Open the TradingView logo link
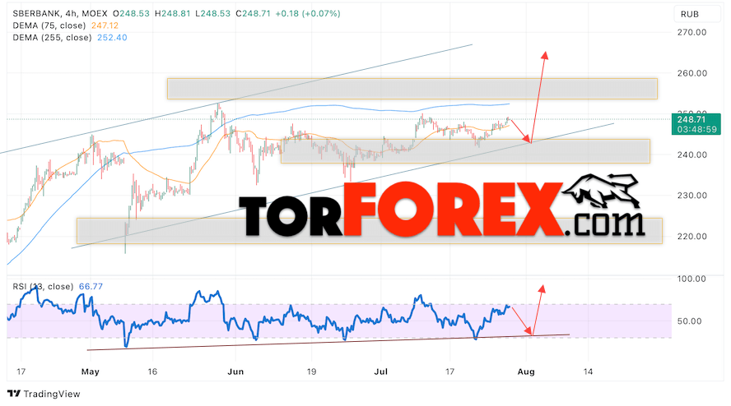Viewport: 731px width, 406px height. point(44,394)
